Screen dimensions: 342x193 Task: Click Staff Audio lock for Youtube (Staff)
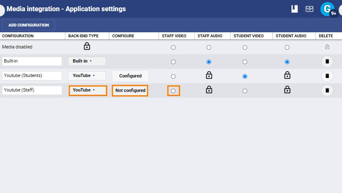[209, 89]
